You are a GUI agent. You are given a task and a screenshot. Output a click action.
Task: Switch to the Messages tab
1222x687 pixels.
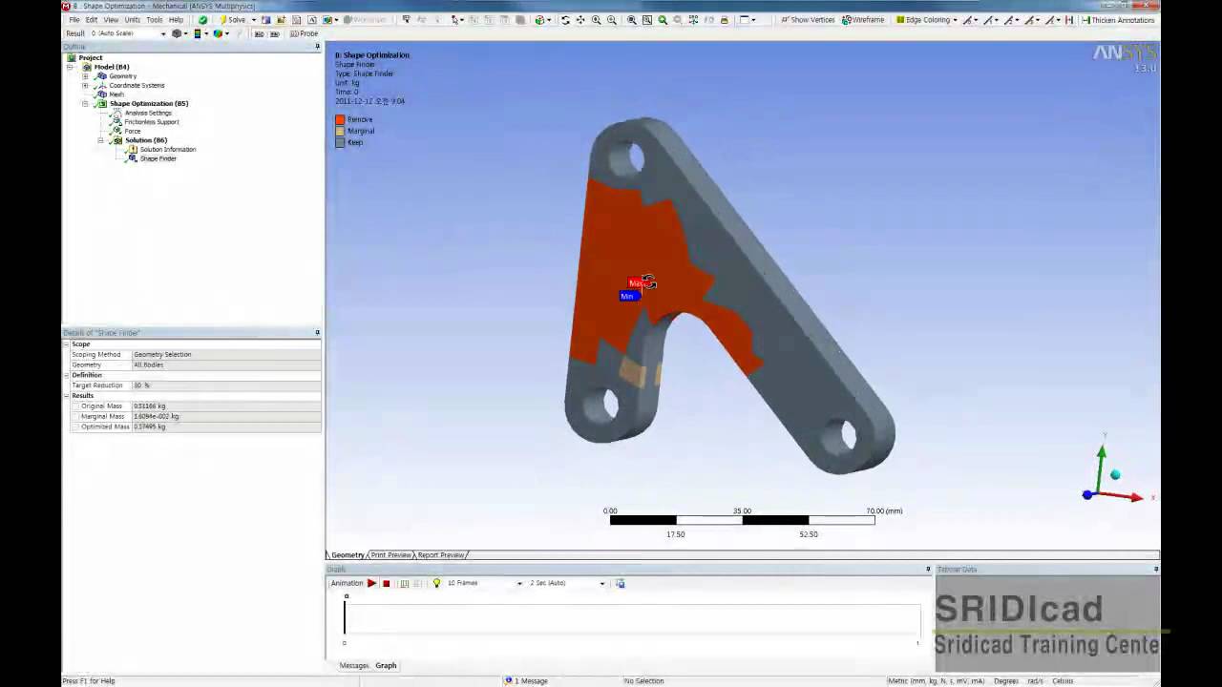coord(353,665)
